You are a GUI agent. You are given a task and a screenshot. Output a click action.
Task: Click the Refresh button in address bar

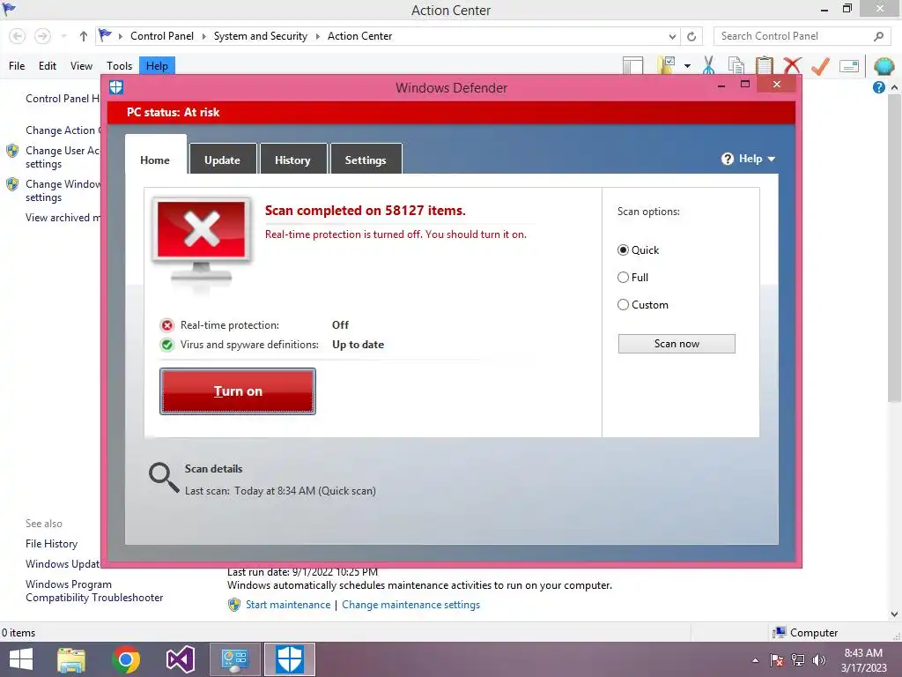[691, 36]
